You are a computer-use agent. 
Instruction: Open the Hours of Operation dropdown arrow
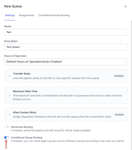pyautogui.click(x=125, y=62)
